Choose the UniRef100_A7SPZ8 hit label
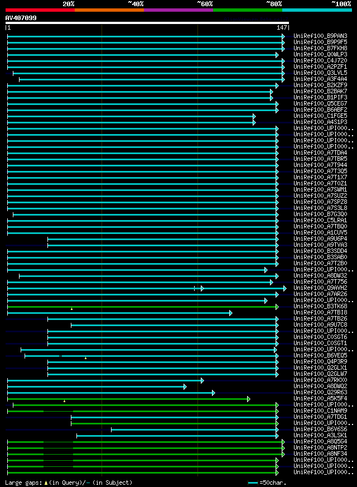Viewport: 357px width, 487px height. click(320, 202)
